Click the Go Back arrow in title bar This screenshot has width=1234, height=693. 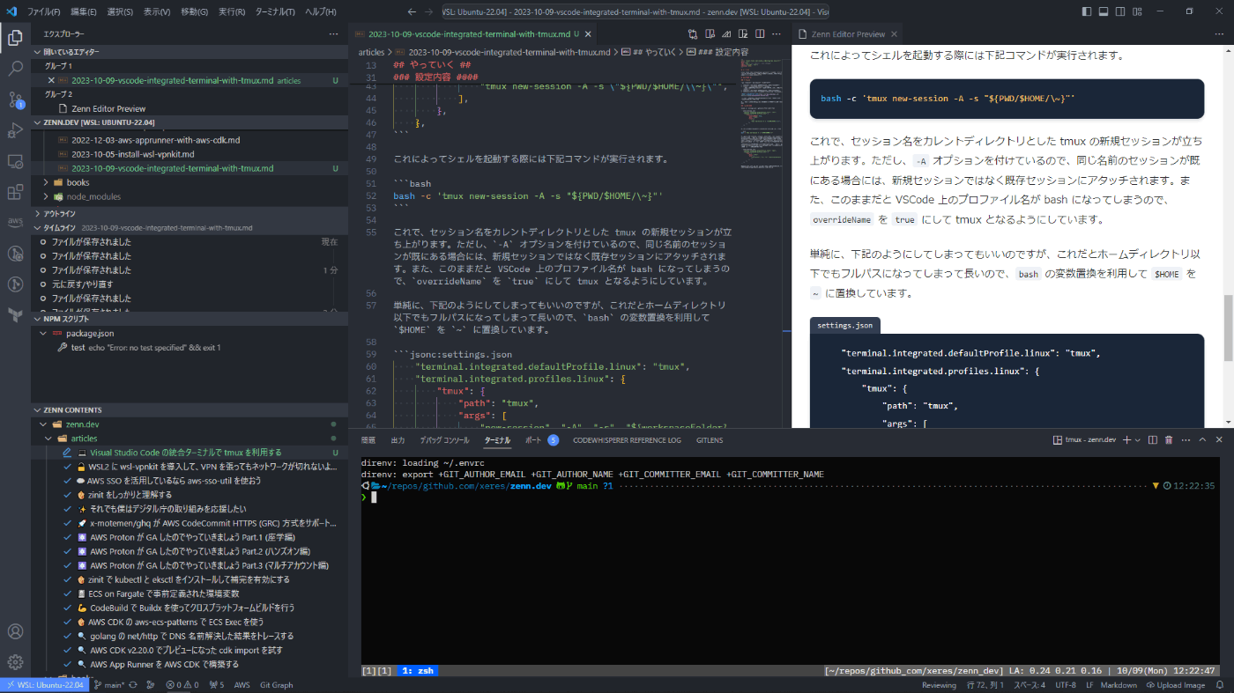point(412,11)
